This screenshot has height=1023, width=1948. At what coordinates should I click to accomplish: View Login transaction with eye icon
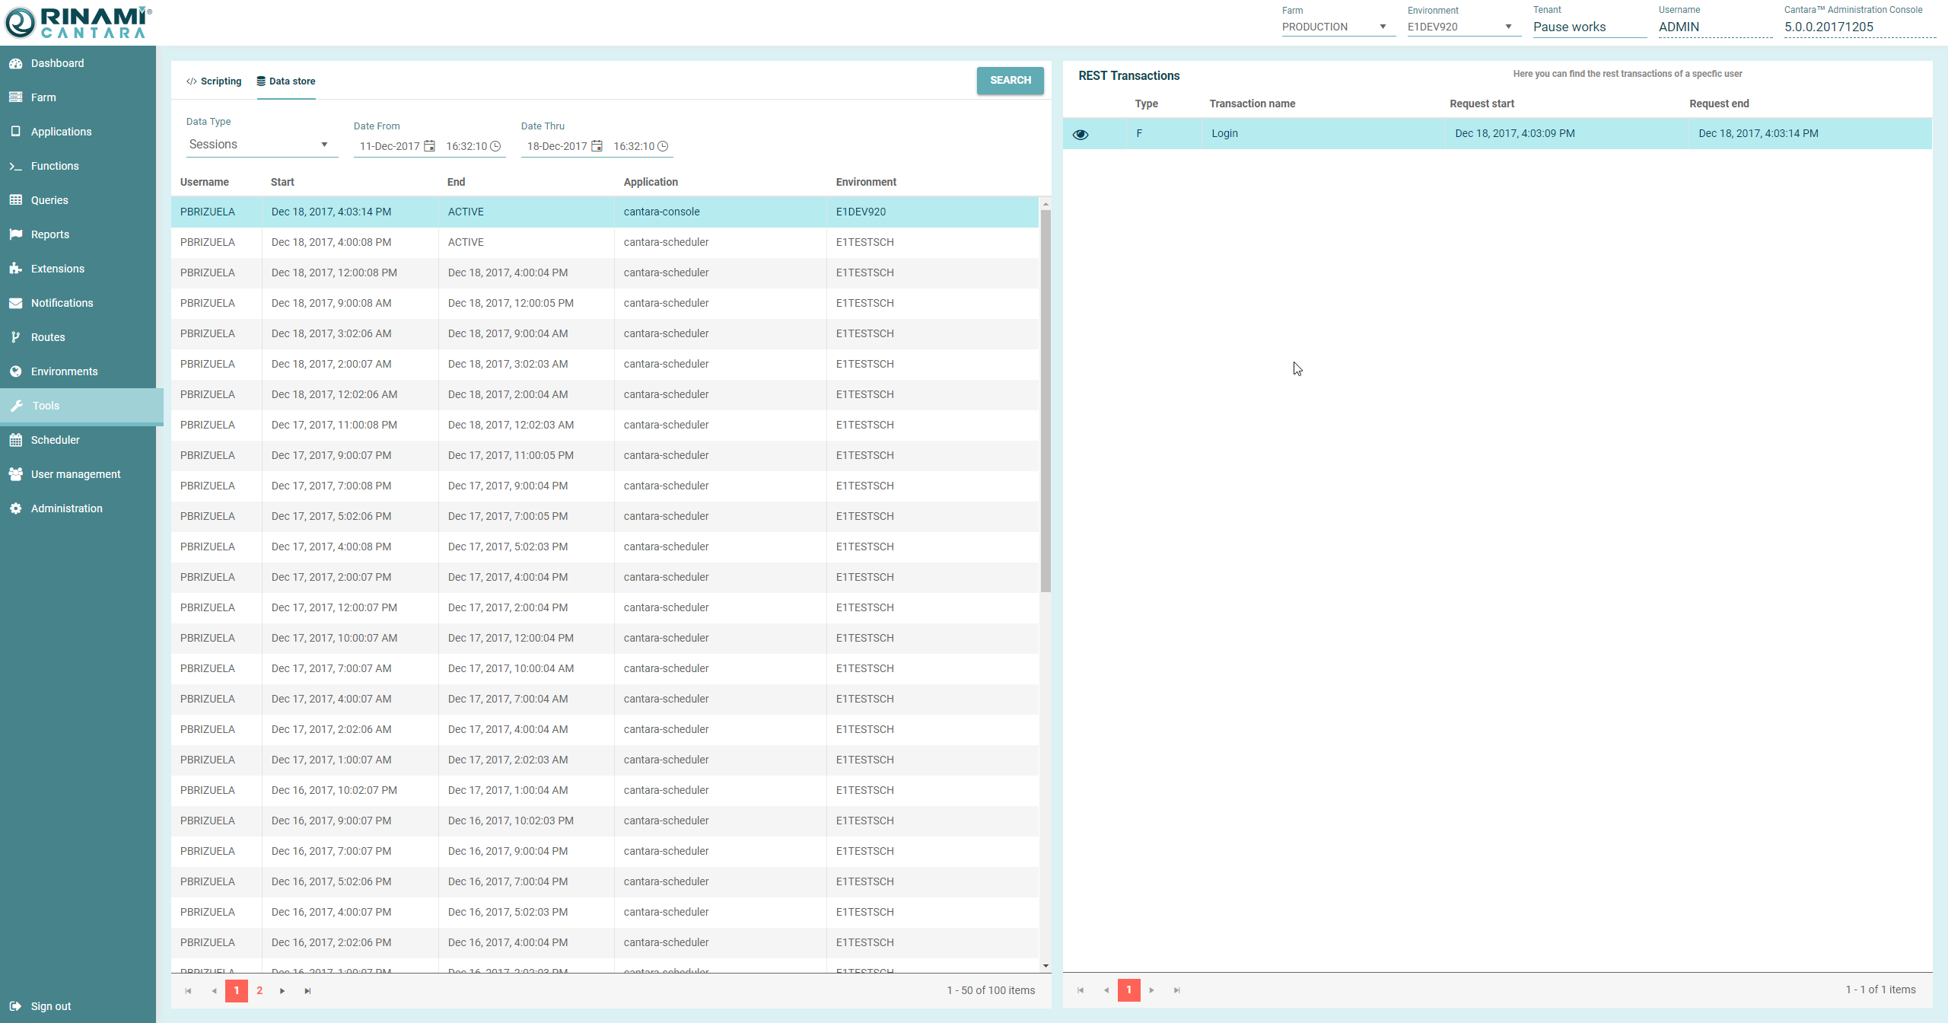coord(1081,134)
